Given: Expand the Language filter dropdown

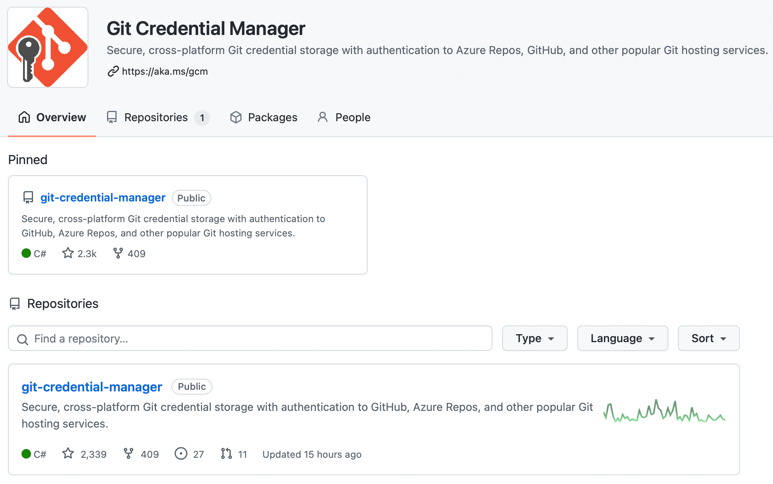Looking at the screenshot, I should [x=622, y=339].
